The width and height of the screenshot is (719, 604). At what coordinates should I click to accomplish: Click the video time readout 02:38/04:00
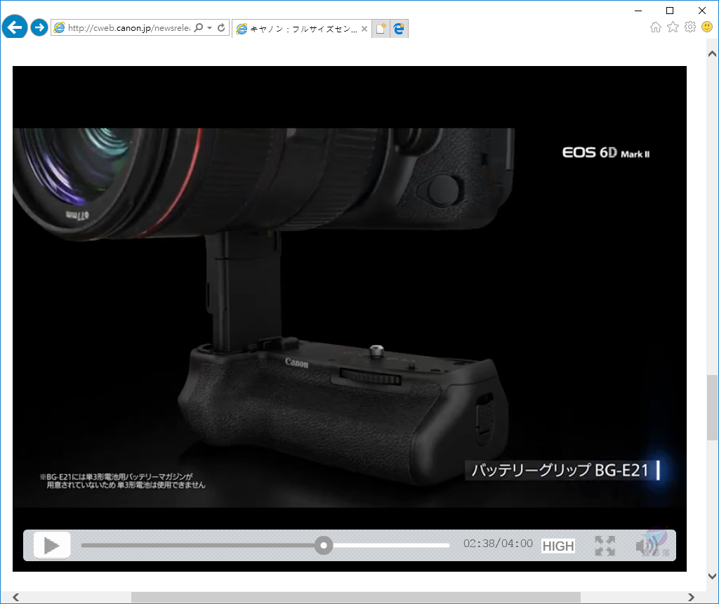tap(498, 544)
